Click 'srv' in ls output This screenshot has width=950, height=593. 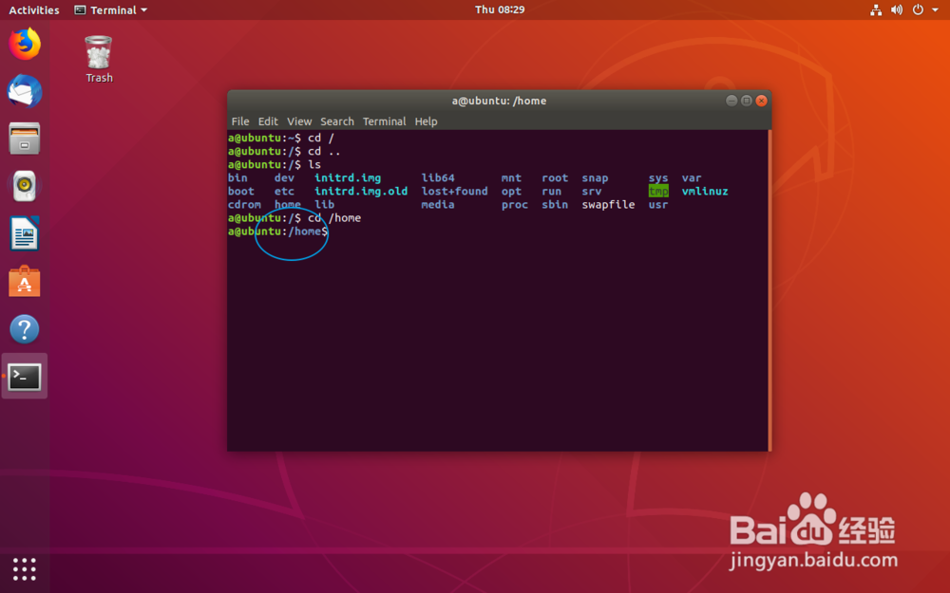(x=591, y=192)
